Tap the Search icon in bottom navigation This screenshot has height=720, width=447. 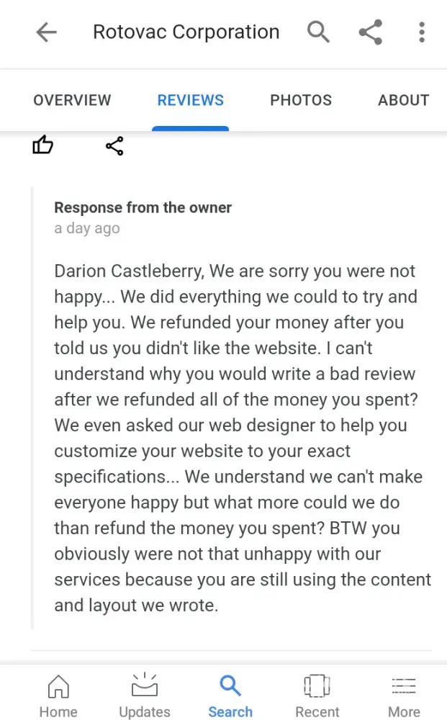(x=230, y=686)
